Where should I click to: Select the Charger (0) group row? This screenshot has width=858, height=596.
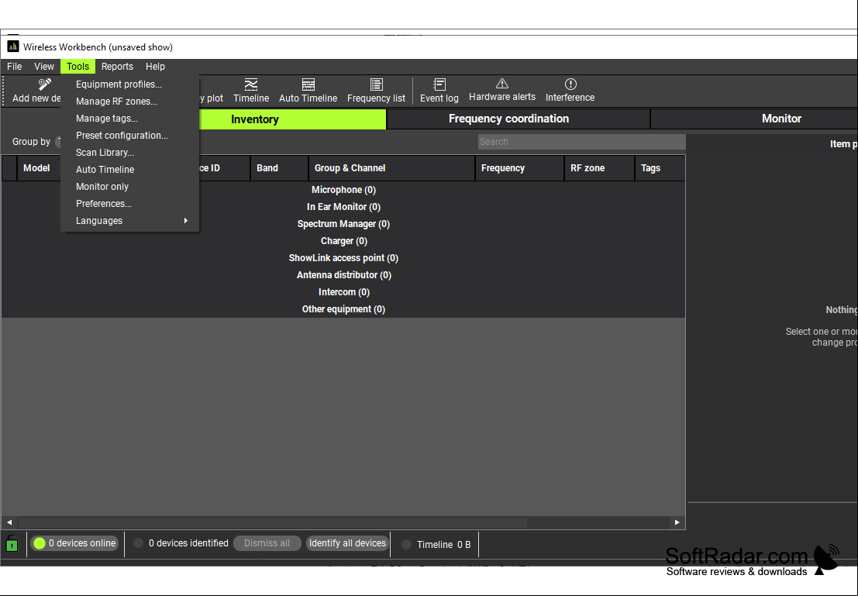click(343, 241)
